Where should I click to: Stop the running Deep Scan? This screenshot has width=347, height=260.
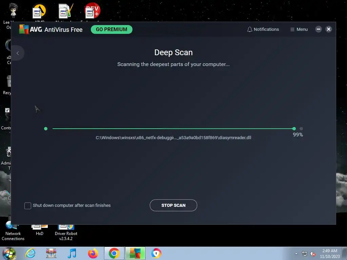point(173,205)
